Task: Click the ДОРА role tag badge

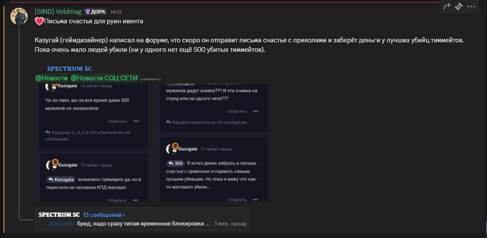Action: click(95, 12)
